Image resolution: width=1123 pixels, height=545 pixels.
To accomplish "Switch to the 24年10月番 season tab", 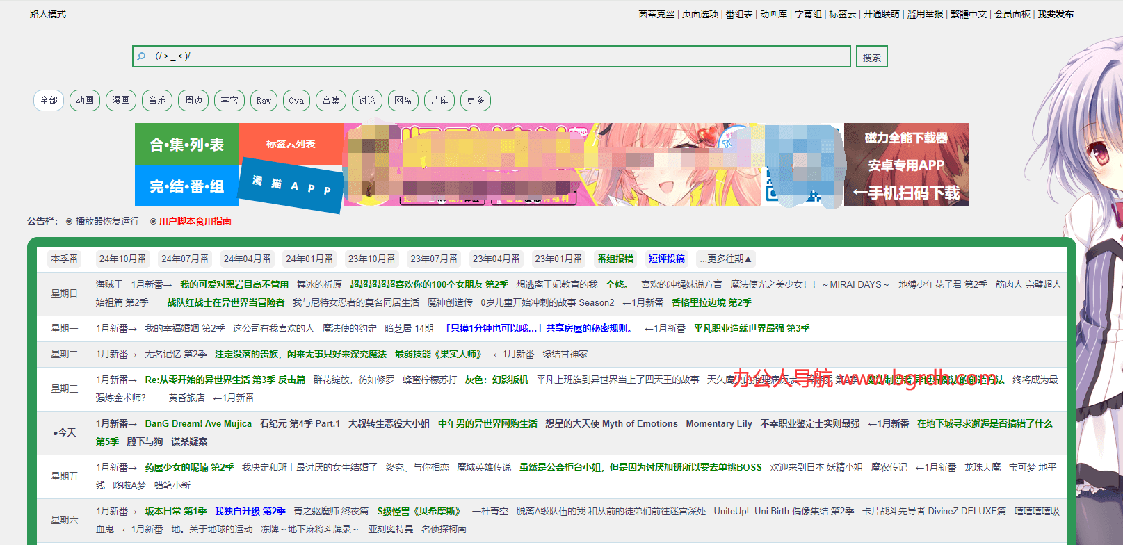I will click(122, 259).
